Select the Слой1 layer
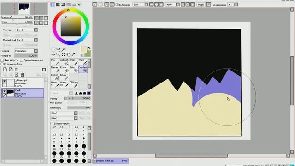 click(x=23, y=93)
